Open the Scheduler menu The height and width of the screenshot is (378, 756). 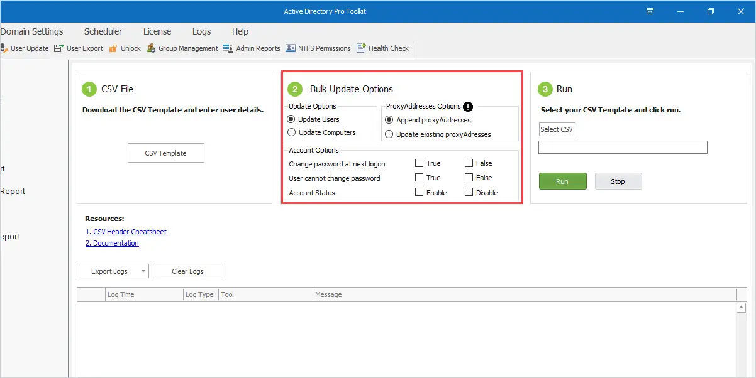point(103,31)
